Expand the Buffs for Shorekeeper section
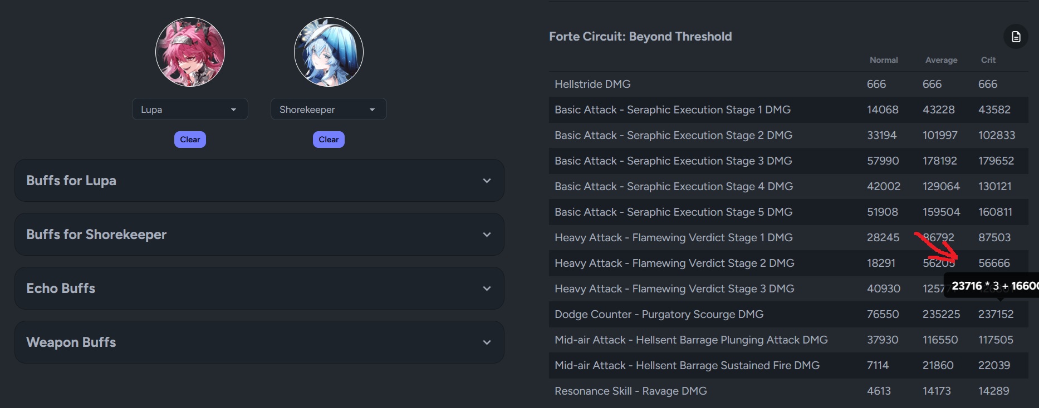Screen dimensions: 1039x408 [x=259, y=235]
